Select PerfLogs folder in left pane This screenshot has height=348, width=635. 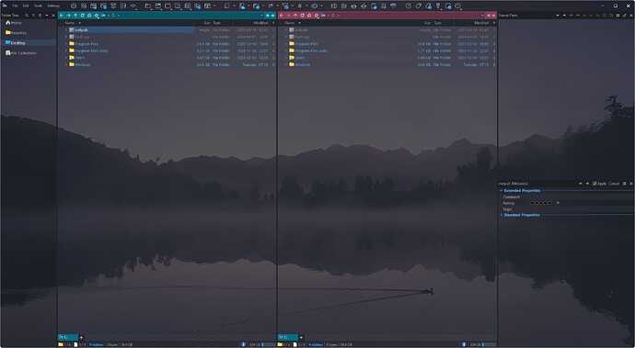pyautogui.click(x=79, y=37)
